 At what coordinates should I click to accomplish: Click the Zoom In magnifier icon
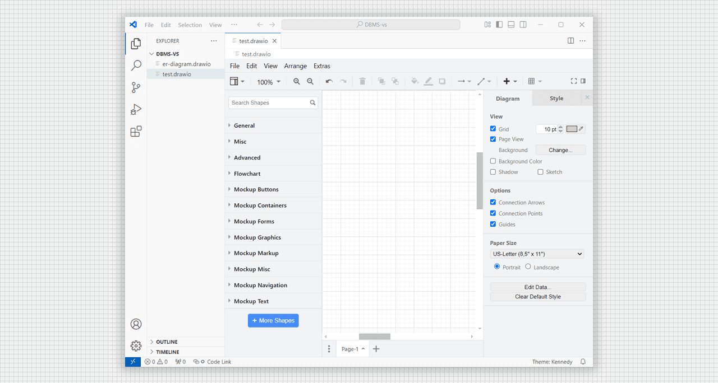pyautogui.click(x=297, y=82)
